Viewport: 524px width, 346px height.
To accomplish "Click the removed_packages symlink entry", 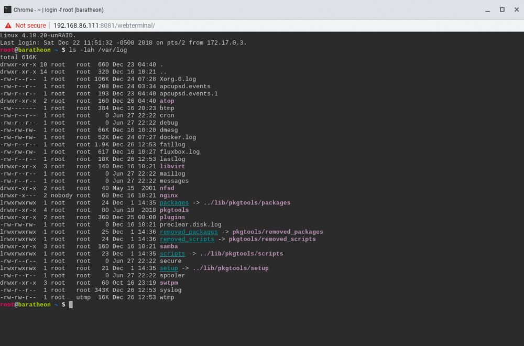I will [189, 232].
